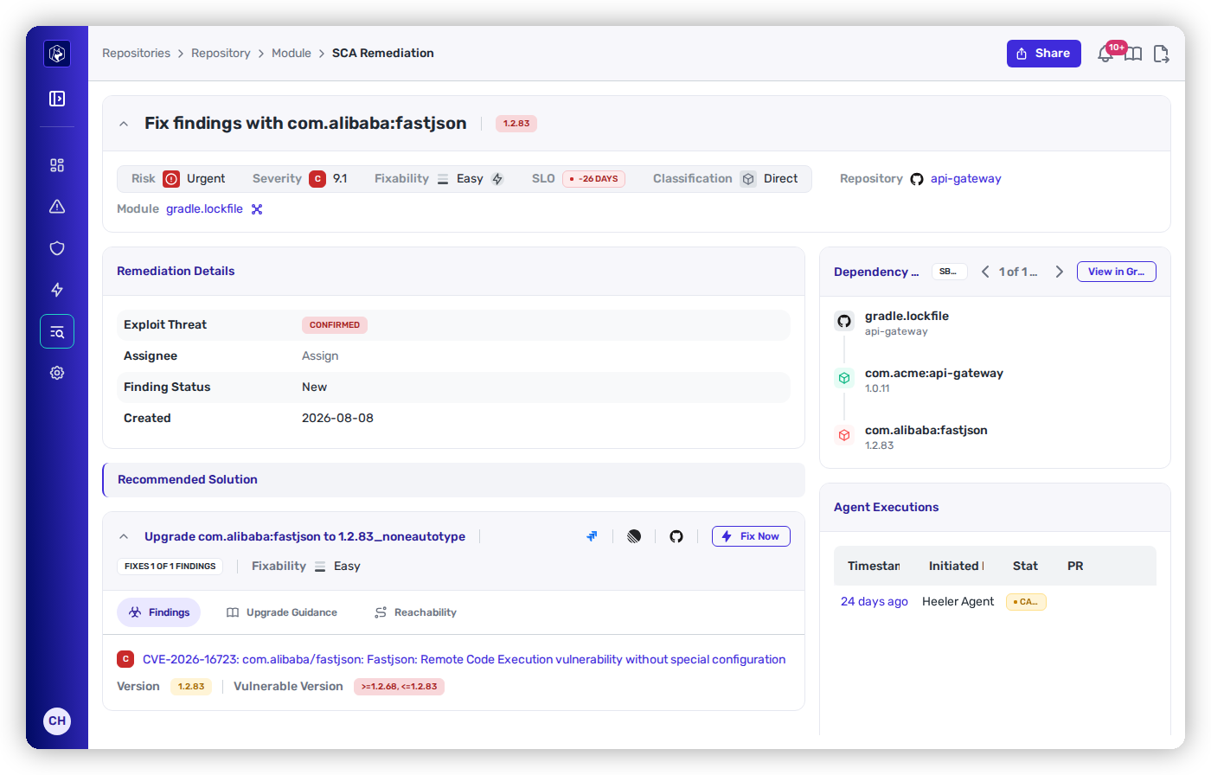1211x775 pixels.
Task: Click the Fix Now button
Action: [751, 536]
